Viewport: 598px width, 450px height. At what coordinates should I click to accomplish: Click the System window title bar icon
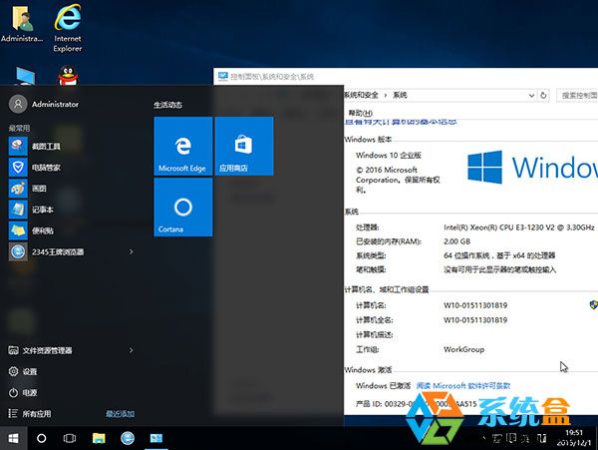pos(222,76)
